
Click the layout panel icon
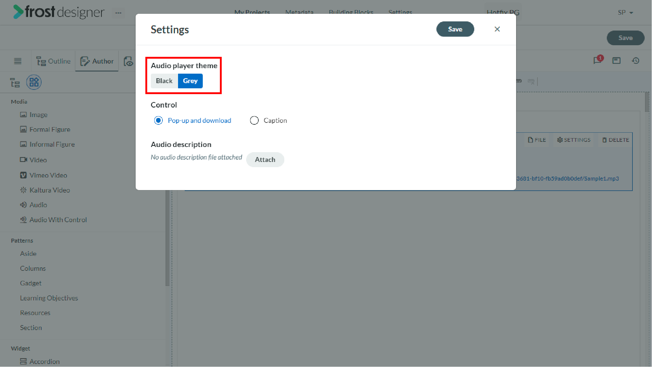pyautogui.click(x=617, y=61)
